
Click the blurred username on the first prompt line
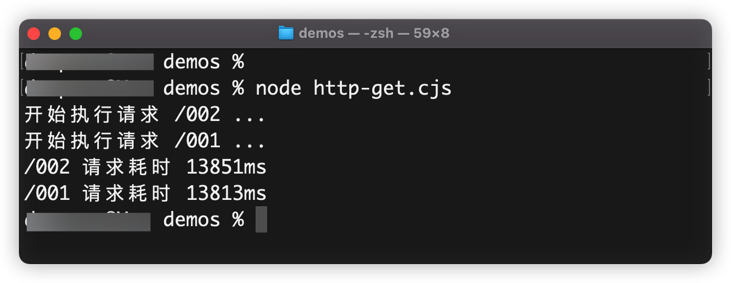point(89,62)
